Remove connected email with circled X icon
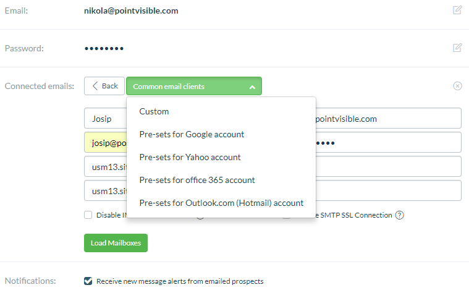 tap(457, 86)
